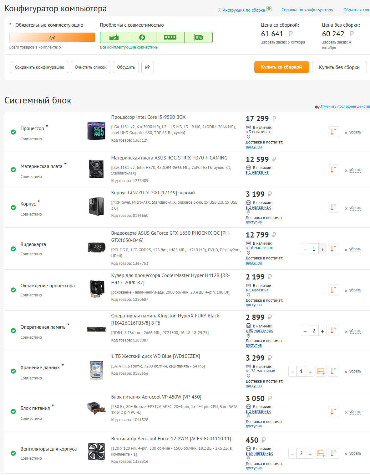This screenshot has width=370, height=475.
Task: Click replace arrows for Хранение данных
Action: pyautogui.click(x=333, y=371)
